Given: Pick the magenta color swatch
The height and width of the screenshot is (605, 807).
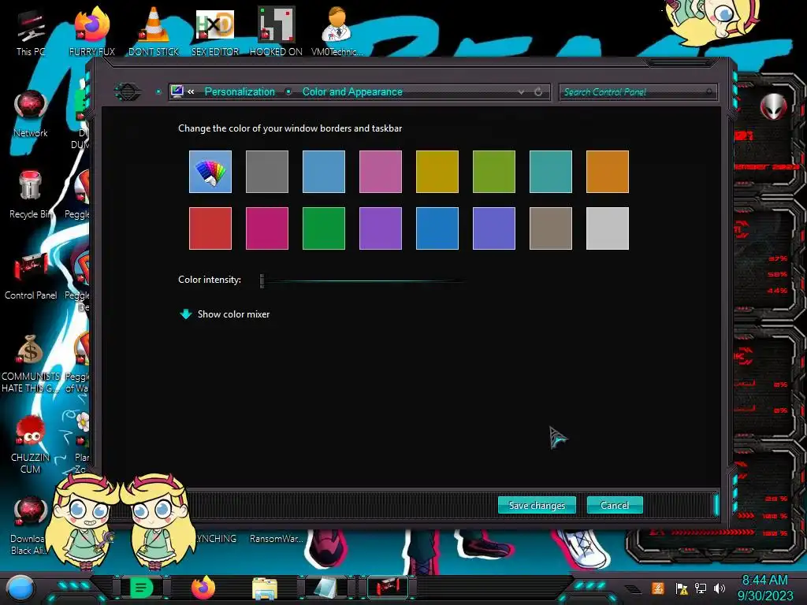Looking at the screenshot, I should click(x=266, y=228).
